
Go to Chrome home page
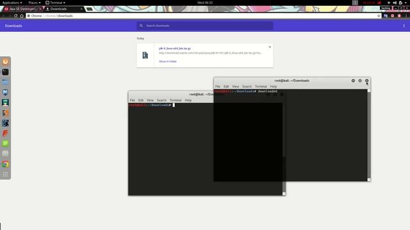(22, 16)
